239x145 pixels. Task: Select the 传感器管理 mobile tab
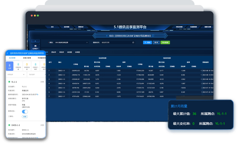(x=41, y=58)
